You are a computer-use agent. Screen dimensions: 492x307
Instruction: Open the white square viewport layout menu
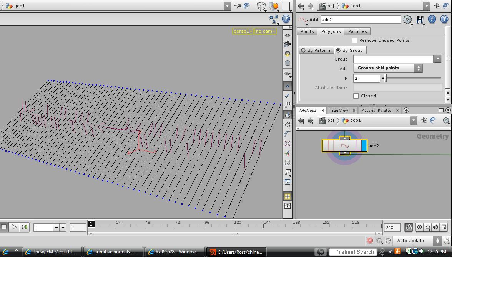pyautogui.click(x=286, y=6)
